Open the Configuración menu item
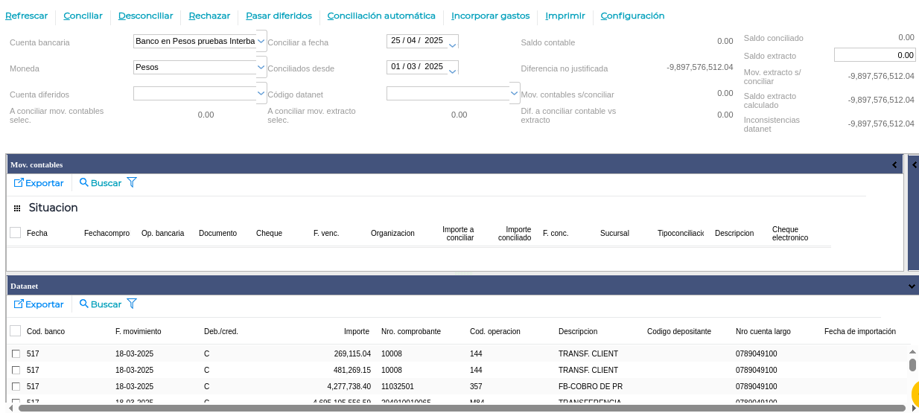Screen dimensions: 919x413 (x=632, y=16)
